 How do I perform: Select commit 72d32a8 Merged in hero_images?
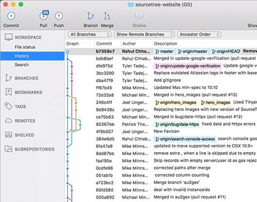[161, 95]
